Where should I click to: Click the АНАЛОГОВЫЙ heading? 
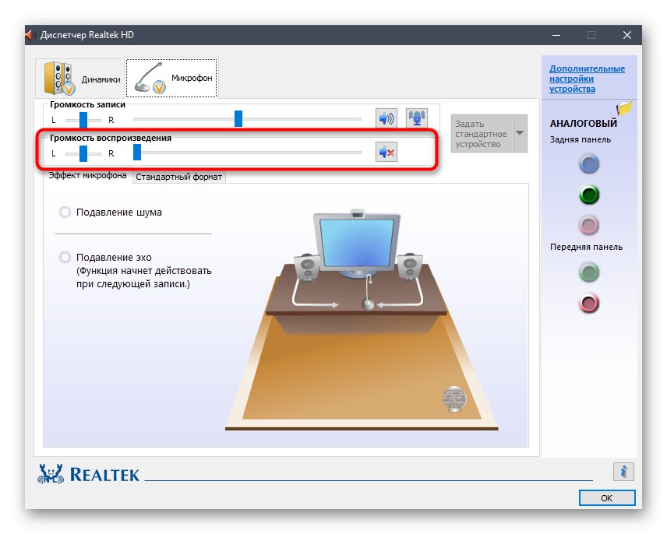[x=583, y=124]
